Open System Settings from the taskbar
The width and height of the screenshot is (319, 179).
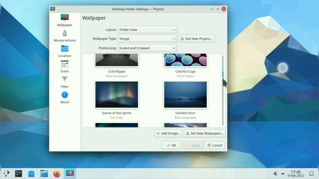(x=18, y=174)
